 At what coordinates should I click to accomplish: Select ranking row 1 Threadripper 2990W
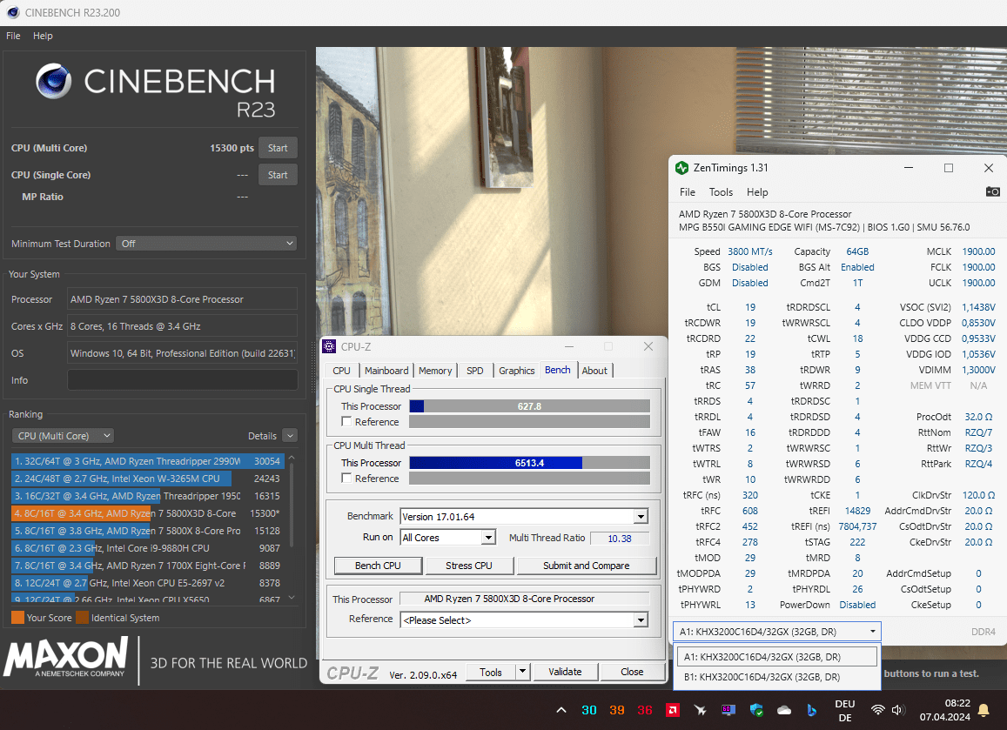[146, 461]
